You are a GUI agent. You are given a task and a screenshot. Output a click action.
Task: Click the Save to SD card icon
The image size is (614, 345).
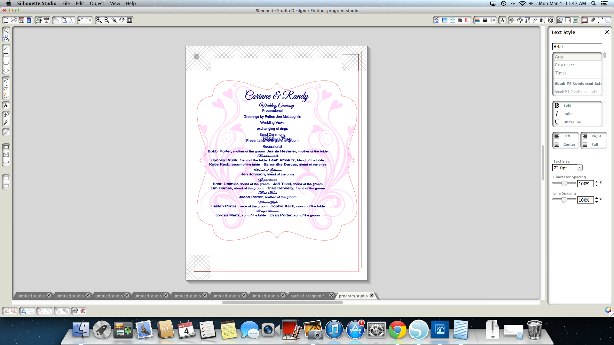point(29,20)
